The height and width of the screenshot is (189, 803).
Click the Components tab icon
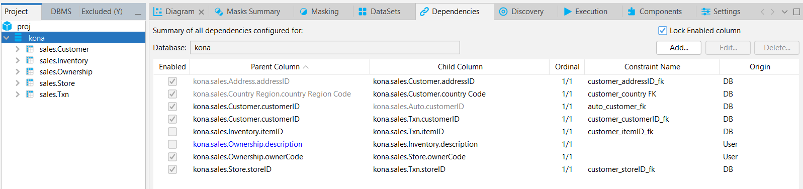632,12
